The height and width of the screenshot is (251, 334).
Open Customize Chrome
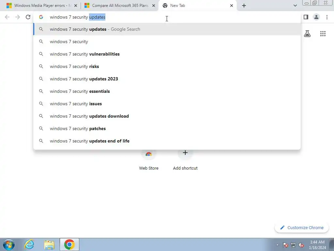point(302,227)
